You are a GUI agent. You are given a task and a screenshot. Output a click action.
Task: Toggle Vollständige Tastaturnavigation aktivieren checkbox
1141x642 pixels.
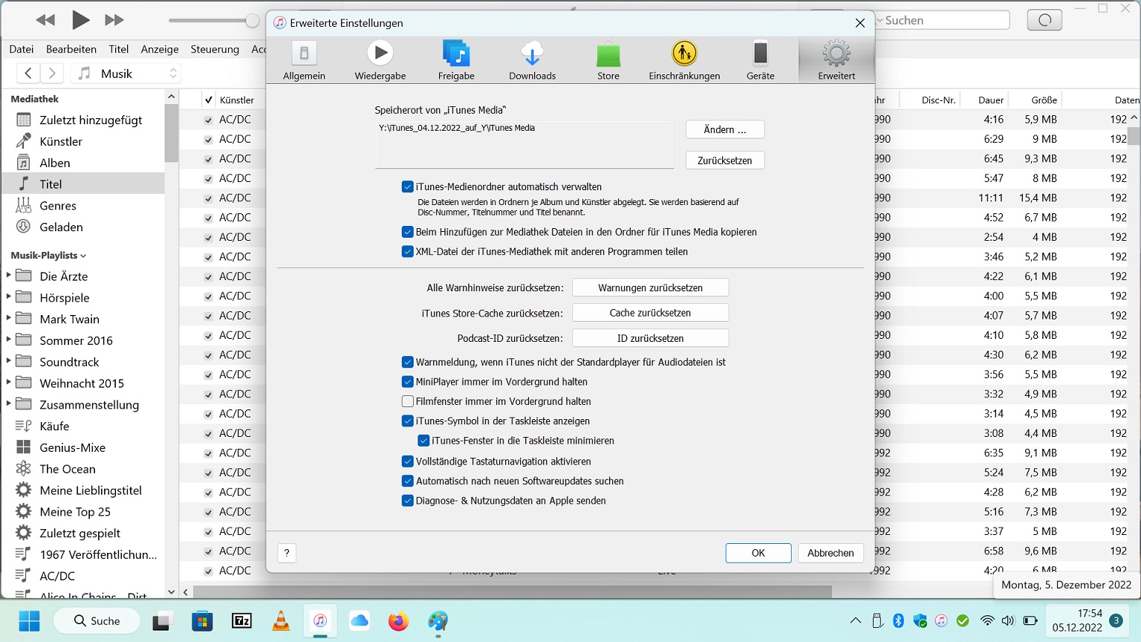tap(407, 461)
